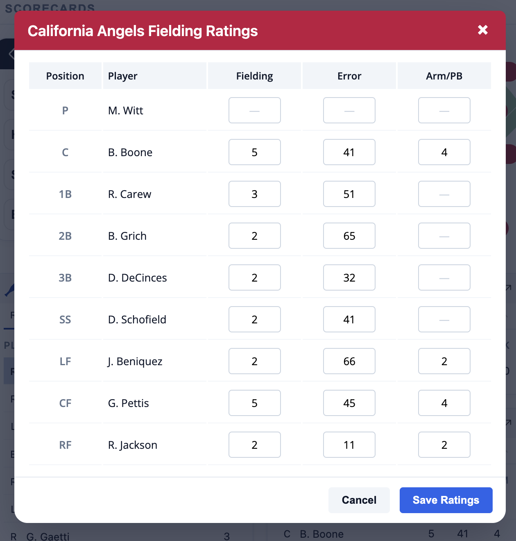Click M. Witt's empty Fielding input
Image resolution: width=516 pixels, height=541 pixels.
click(254, 110)
